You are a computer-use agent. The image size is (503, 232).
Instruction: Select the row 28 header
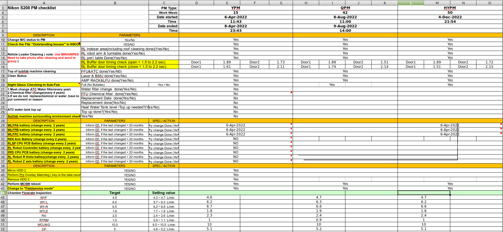click(3, 121)
